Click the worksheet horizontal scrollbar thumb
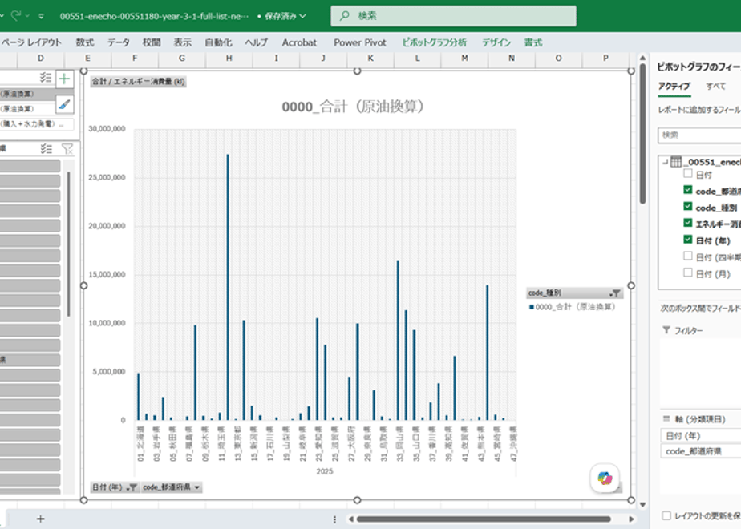The image size is (741, 529). (x=484, y=519)
